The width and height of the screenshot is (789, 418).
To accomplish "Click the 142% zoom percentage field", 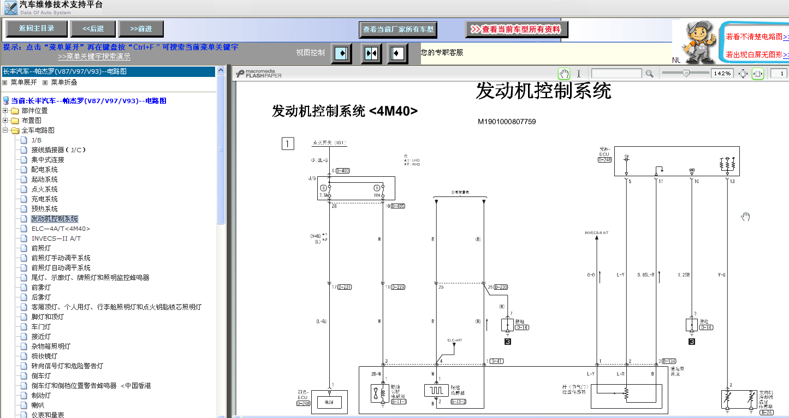I will (722, 73).
